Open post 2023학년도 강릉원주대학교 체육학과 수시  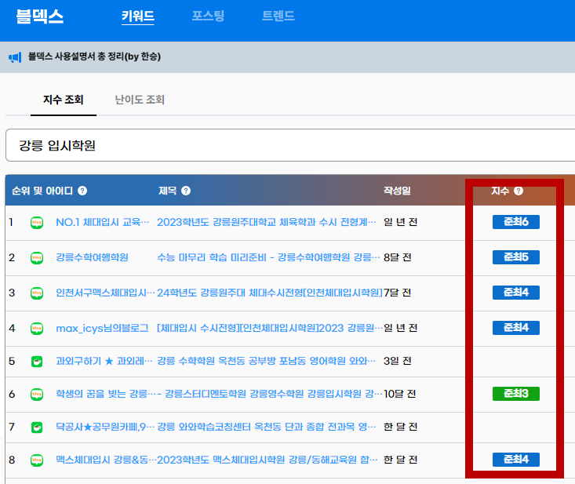(267, 222)
